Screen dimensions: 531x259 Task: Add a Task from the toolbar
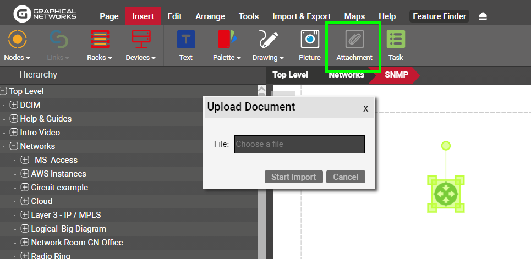(x=396, y=40)
